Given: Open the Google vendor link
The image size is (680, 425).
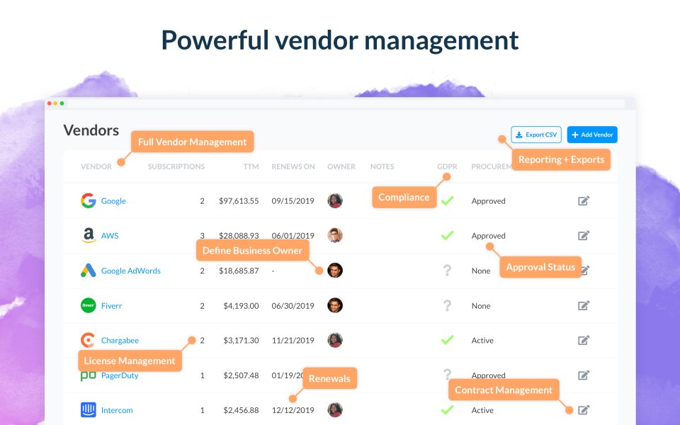Looking at the screenshot, I should [113, 201].
